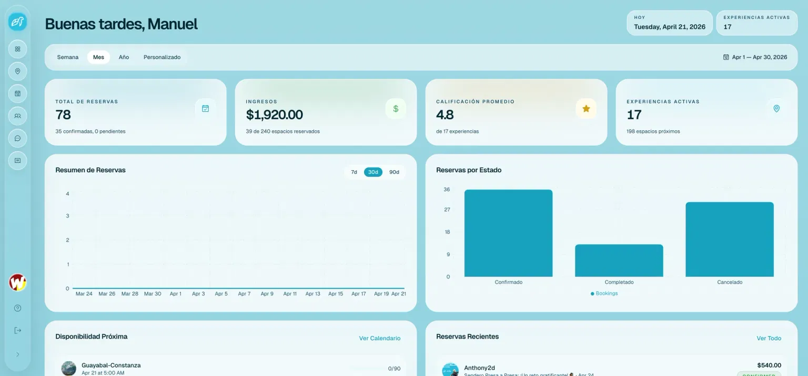This screenshot has width=808, height=376.
Task: Select the Semana tab
Action: [x=68, y=57]
